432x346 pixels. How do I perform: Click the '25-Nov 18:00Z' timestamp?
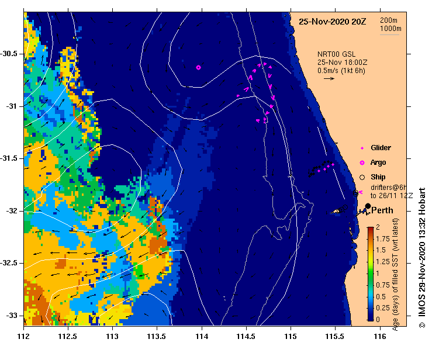click(x=342, y=63)
